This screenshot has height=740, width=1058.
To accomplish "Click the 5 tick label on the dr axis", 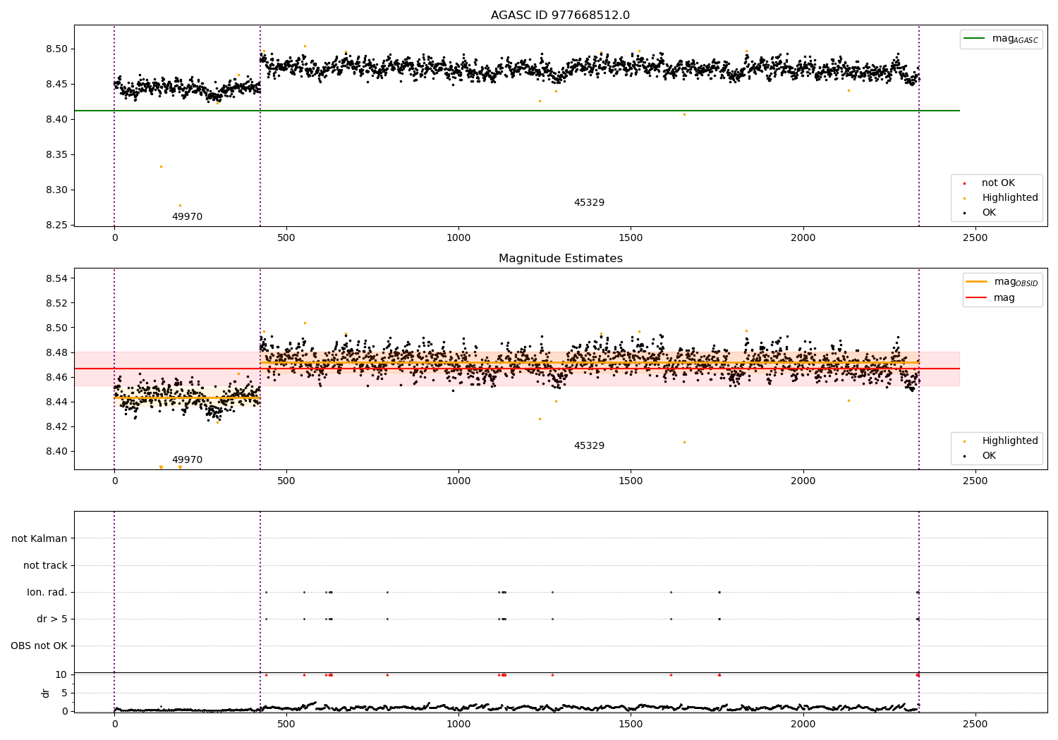I will 65,693.
